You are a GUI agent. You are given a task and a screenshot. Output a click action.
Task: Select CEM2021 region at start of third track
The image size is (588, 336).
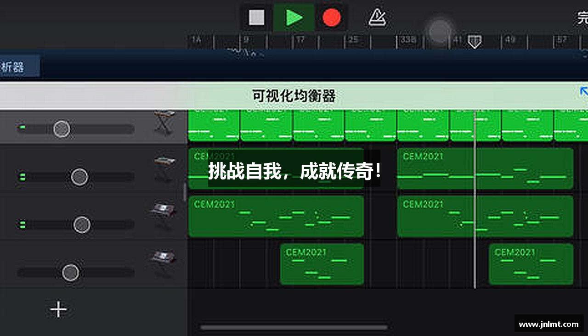(276, 217)
